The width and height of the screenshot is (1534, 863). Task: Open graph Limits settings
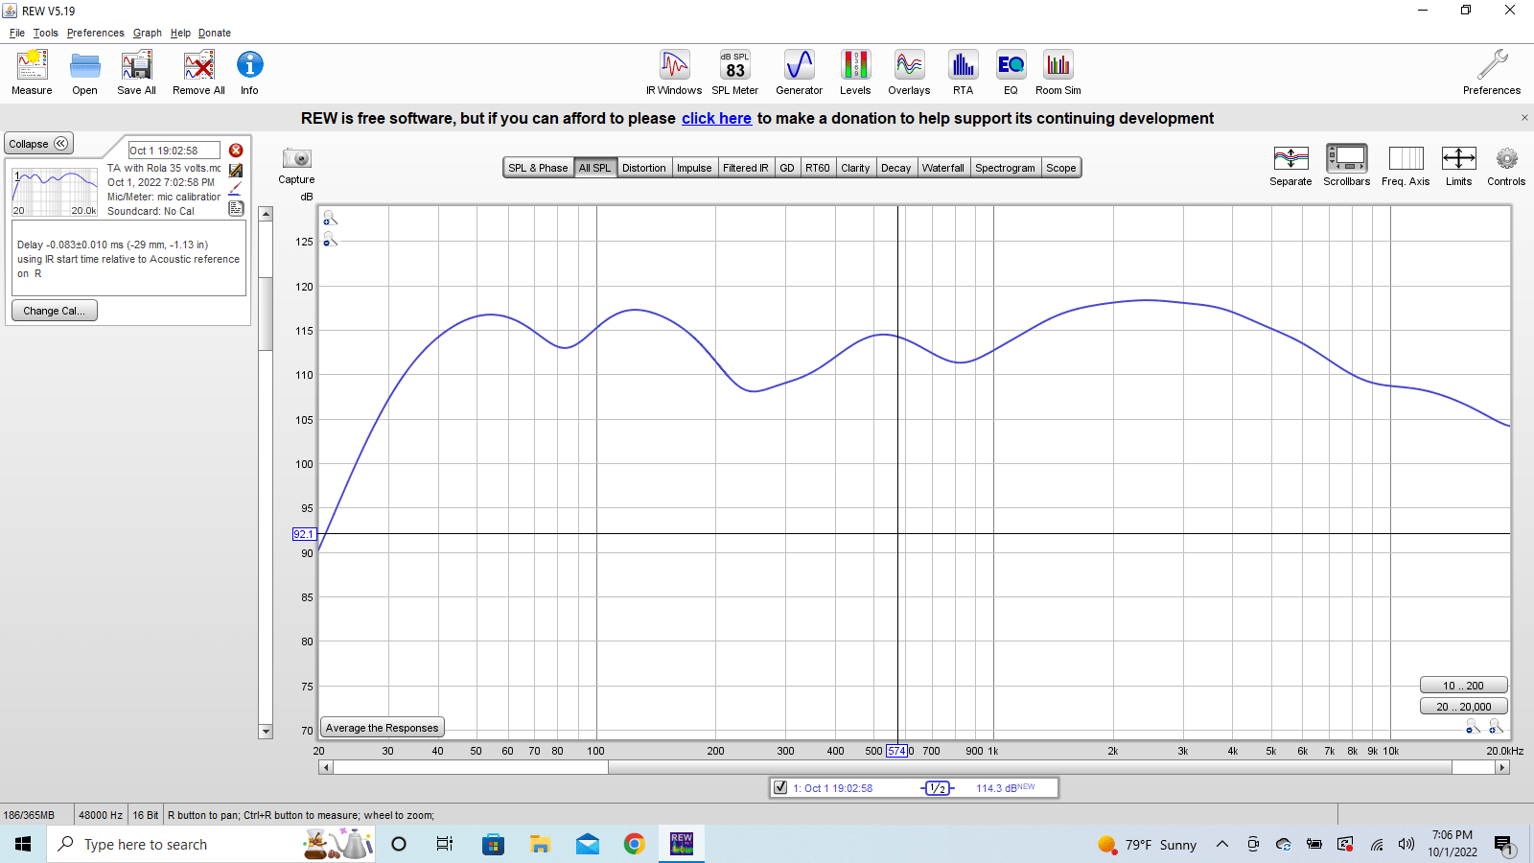(1458, 165)
